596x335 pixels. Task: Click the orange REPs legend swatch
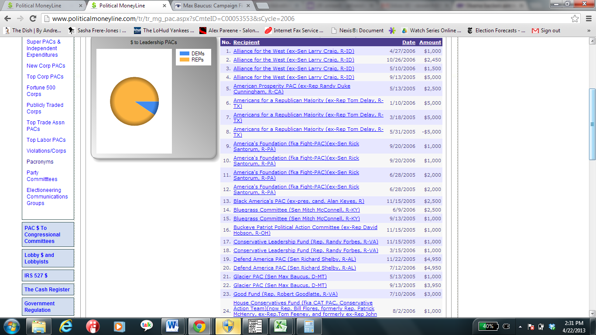coord(184,60)
